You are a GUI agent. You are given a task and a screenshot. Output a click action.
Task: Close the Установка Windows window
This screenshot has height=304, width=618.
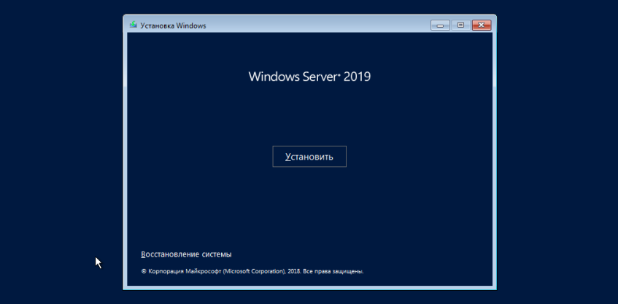pos(482,26)
